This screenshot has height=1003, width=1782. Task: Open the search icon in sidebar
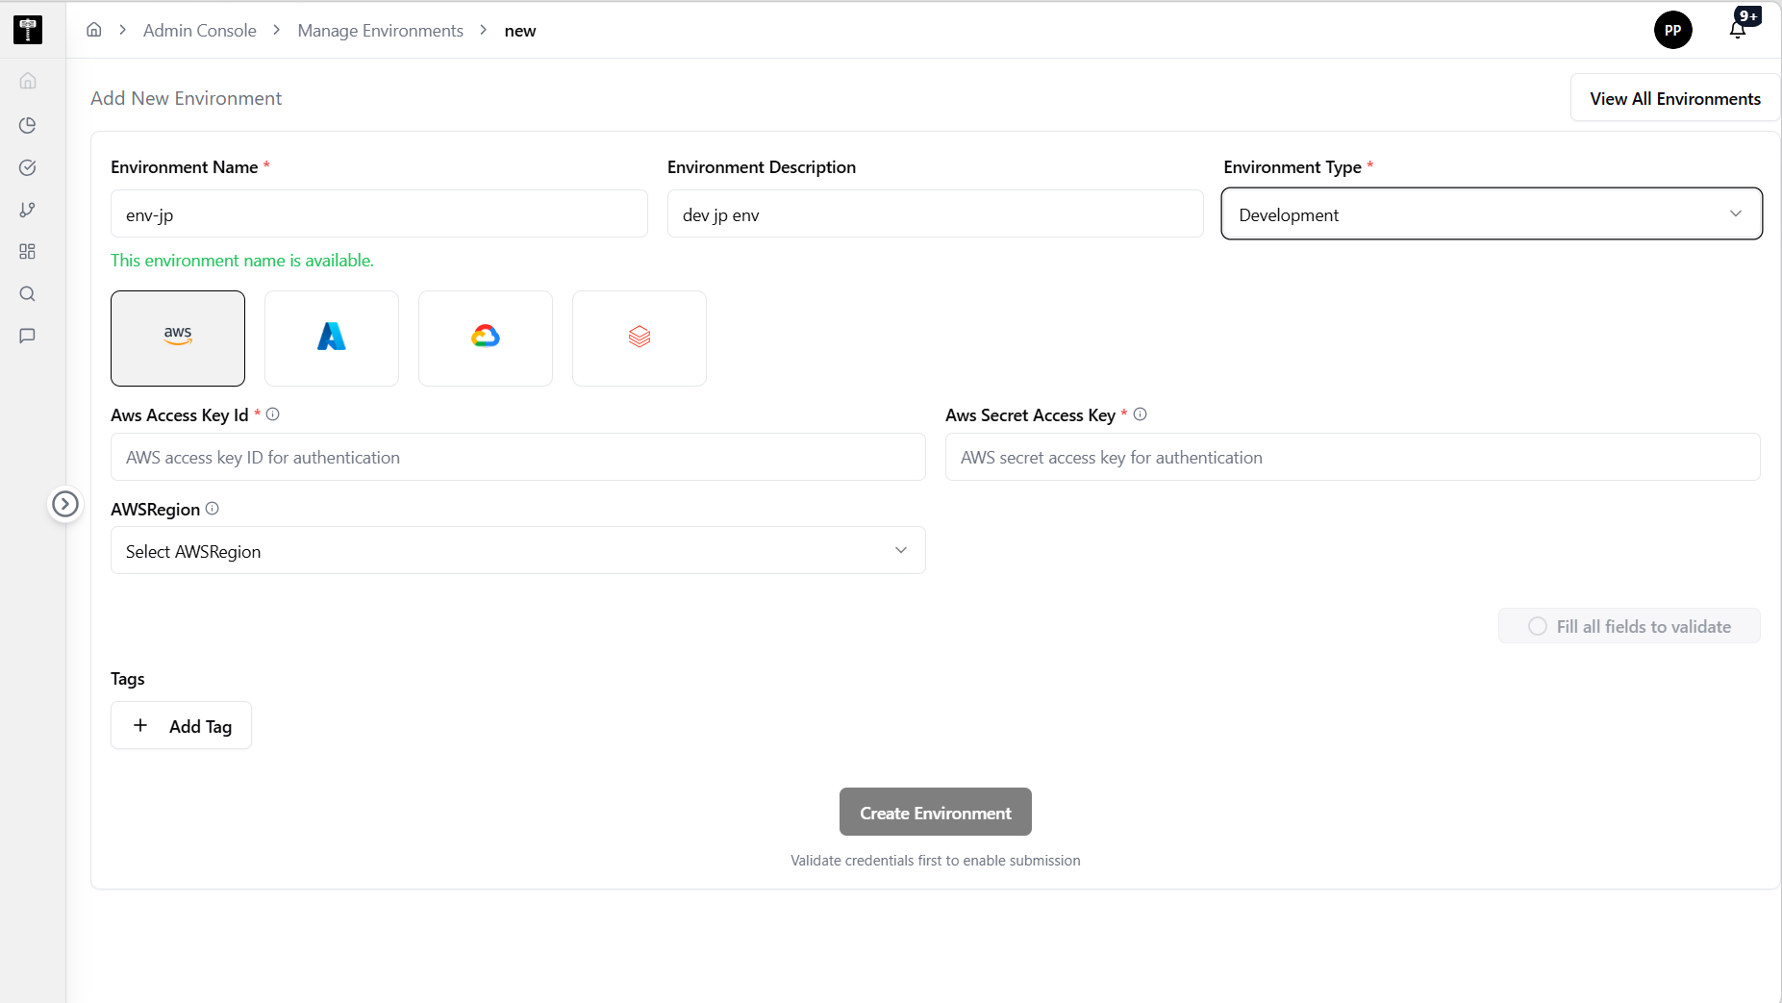point(28,293)
